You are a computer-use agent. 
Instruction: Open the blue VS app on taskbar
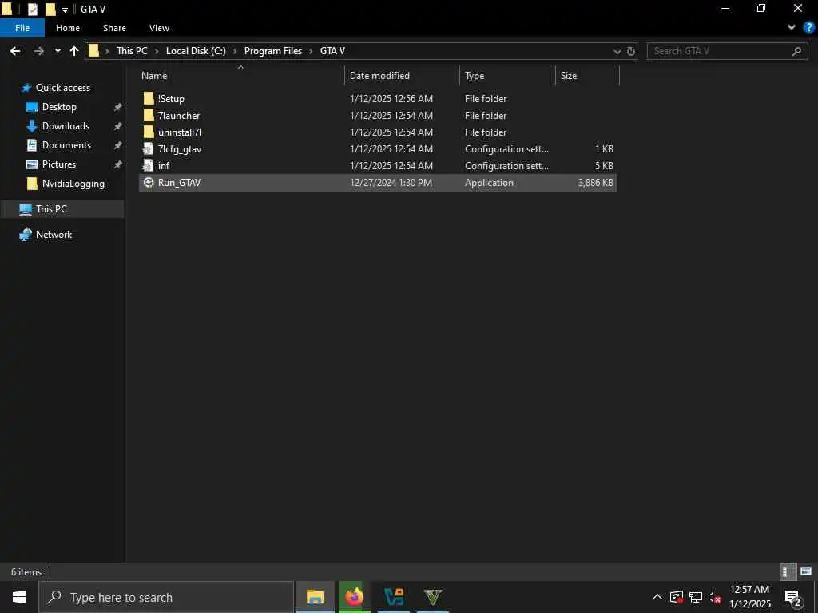pyautogui.click(x=393, y=597)
